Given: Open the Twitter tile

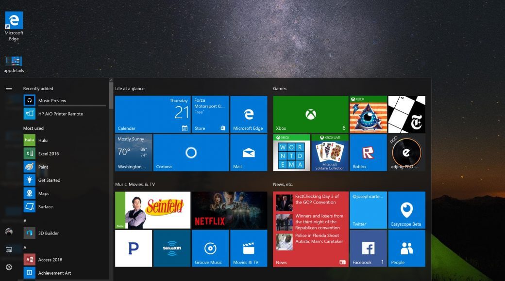Looking at the screenshot, I should click(368, 210).
